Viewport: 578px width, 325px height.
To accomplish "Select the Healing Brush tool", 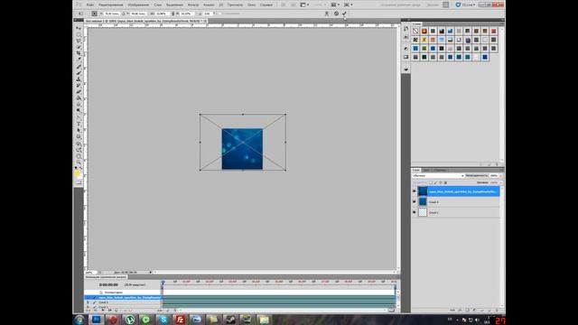I will click(x=79, y=67).
